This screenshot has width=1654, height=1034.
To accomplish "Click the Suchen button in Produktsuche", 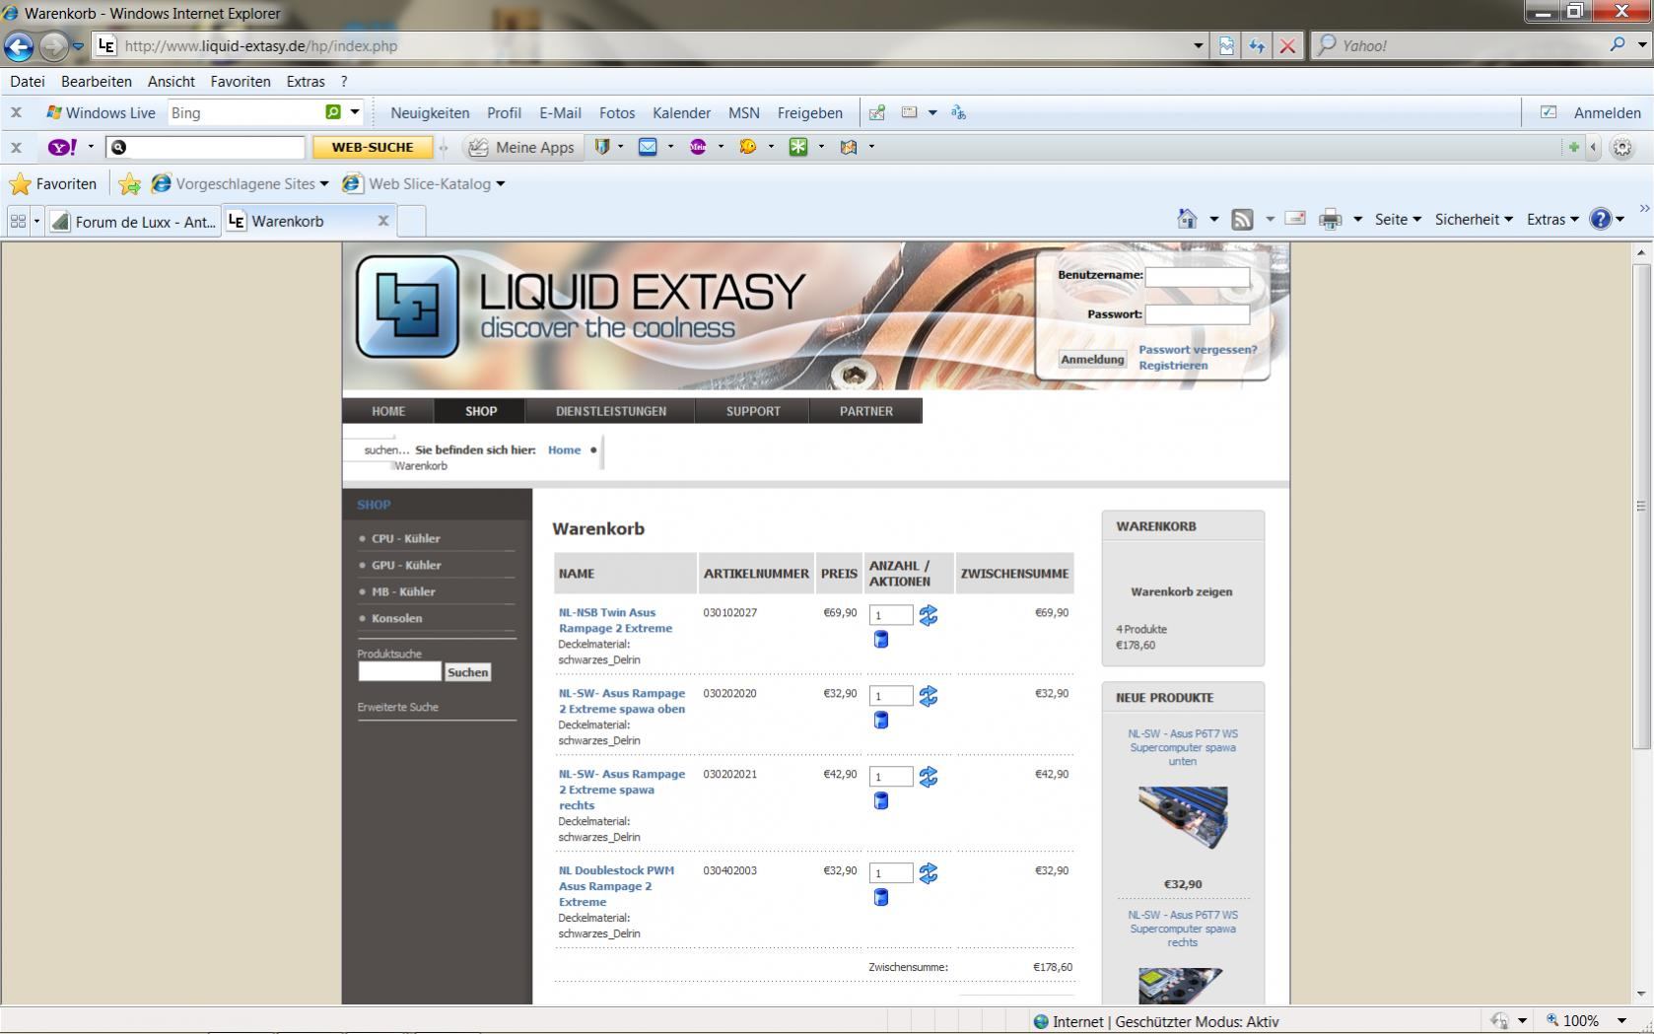I will (x=467, y=672).
